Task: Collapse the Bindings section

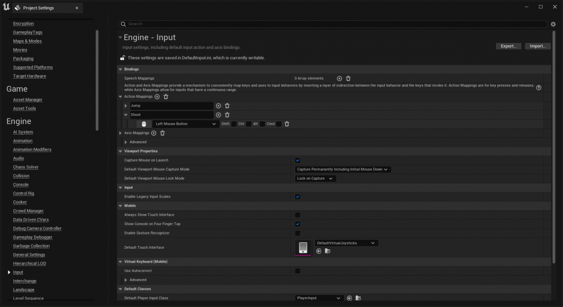Action: pyautogui.click(x=120, y=69)
